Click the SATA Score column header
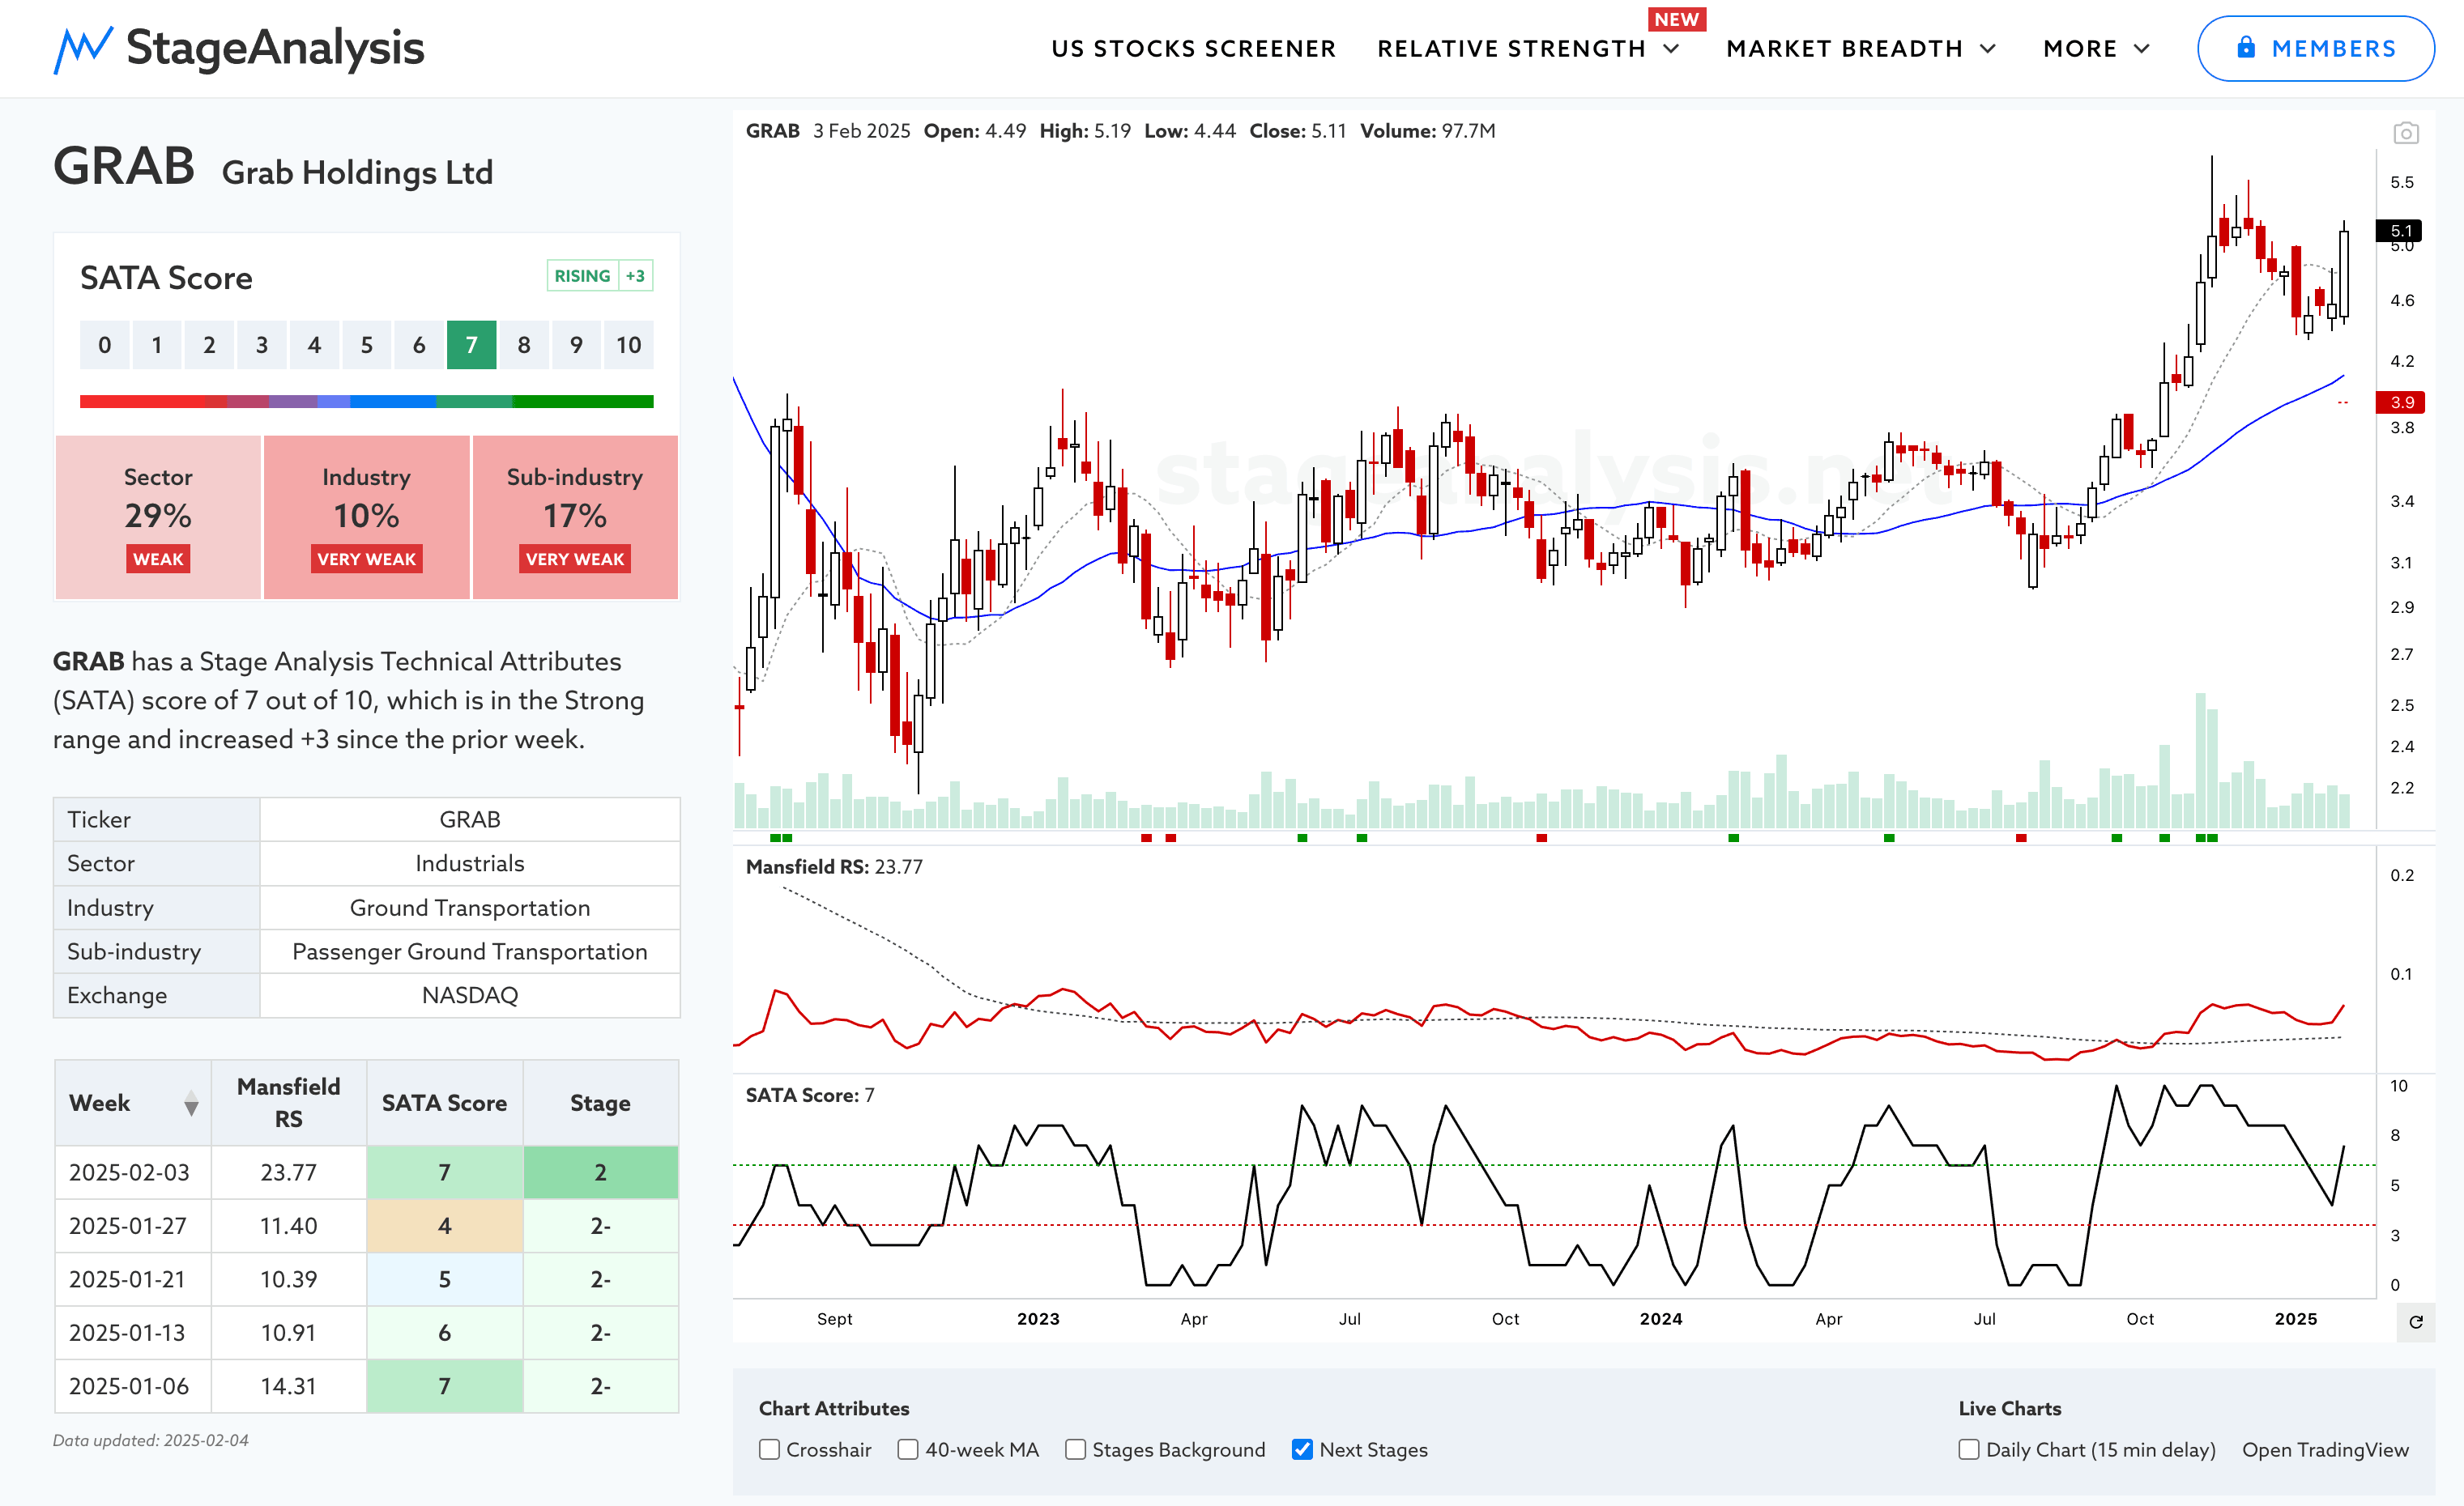 (x=445, y=1104)
